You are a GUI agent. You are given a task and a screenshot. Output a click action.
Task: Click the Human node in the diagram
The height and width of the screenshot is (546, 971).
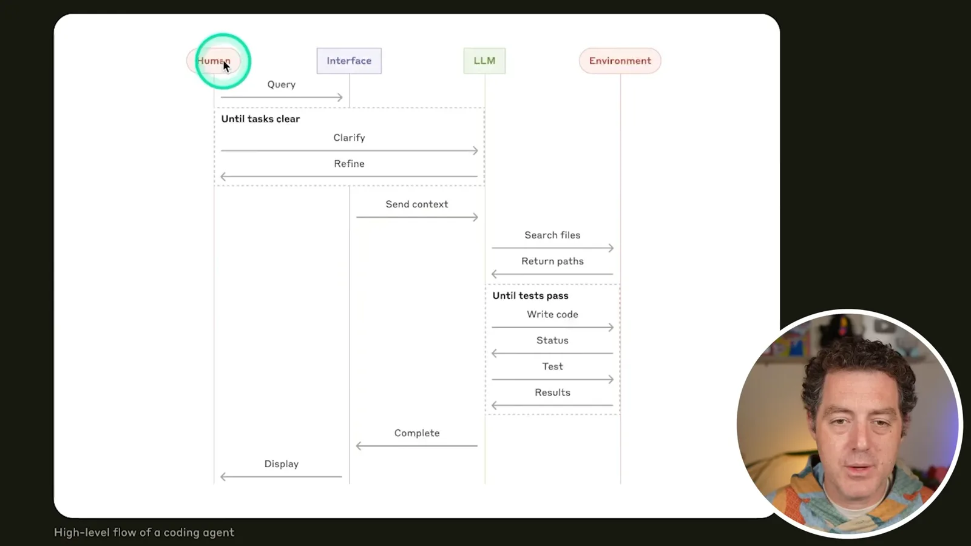tap(214, 61)
